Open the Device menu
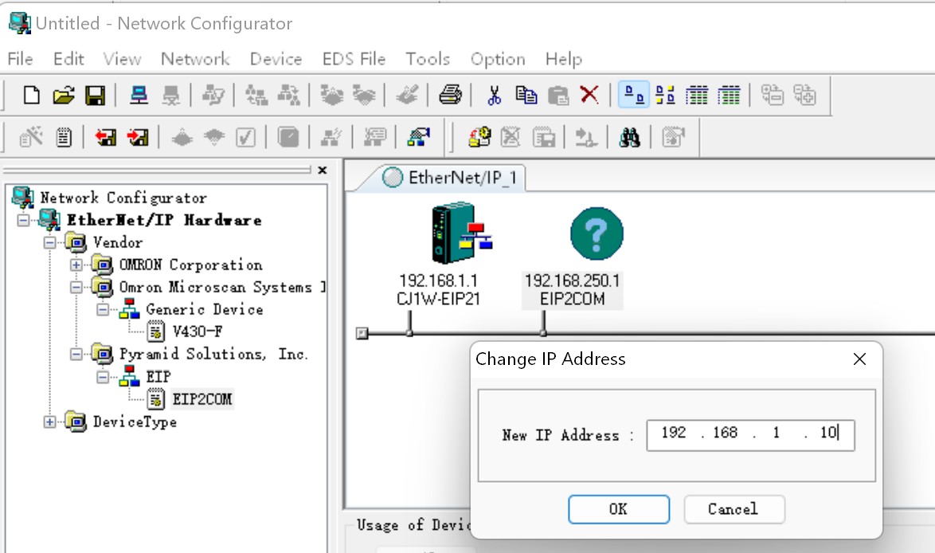The height and width of the screenshot is (553, 935). (x=276, y=59)
